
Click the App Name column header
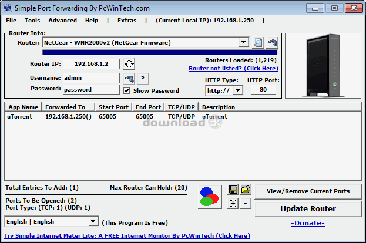[23, 107]
